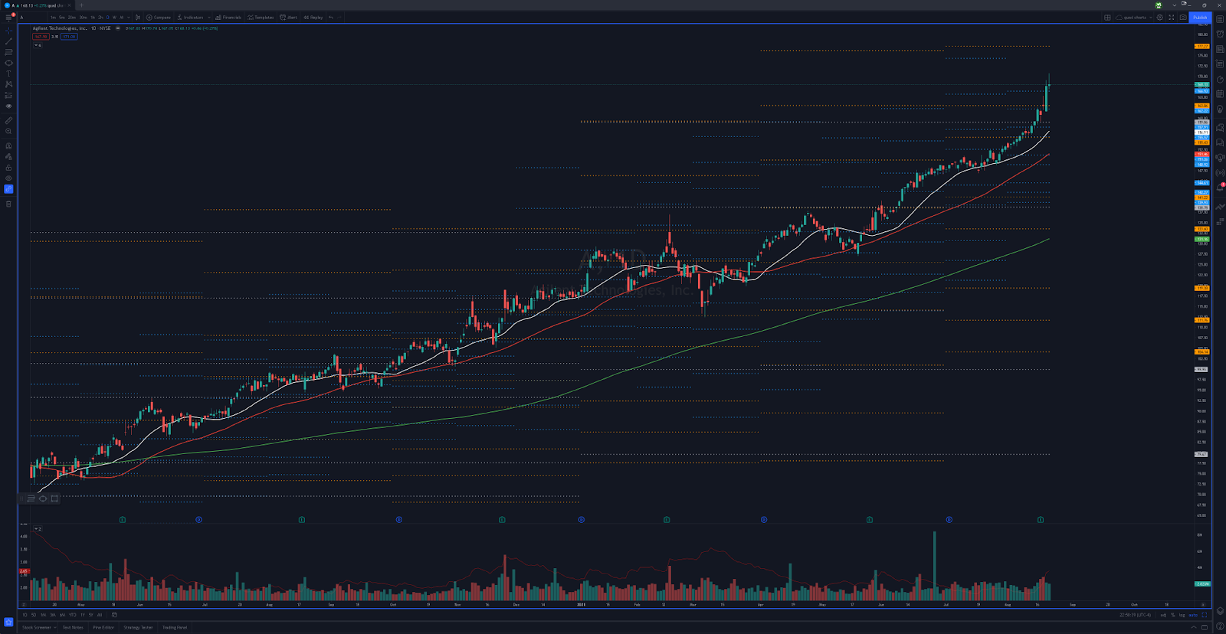Open the main hamburger menu
The width and height of the screenshot is (1226, 634).
tap(8, 18)
